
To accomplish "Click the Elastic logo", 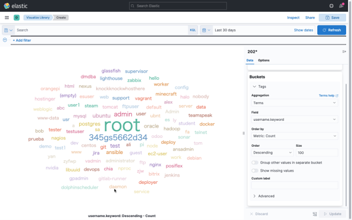I will pyautogui.click(x=15, y=6).
